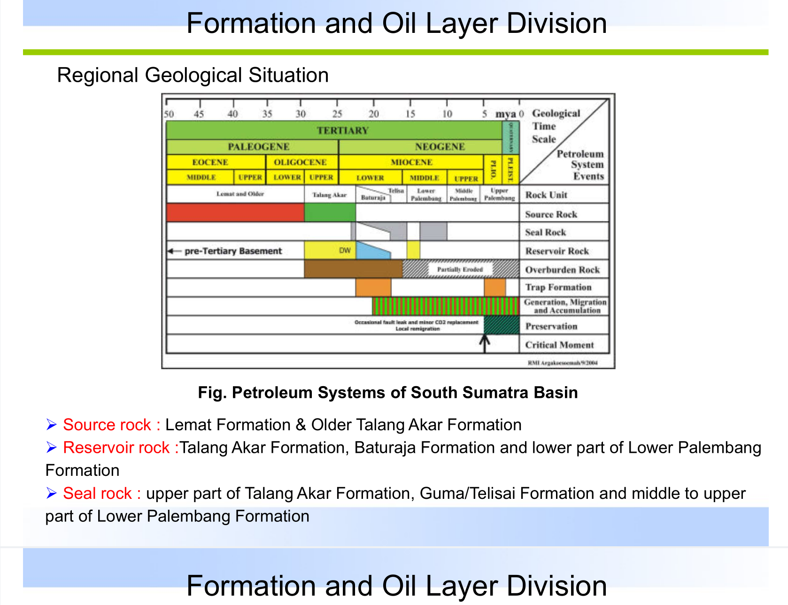Click the brown Overburden Rock bar
Image resolution: width=788 pixels, height=605 pixels.
(353, 269)
